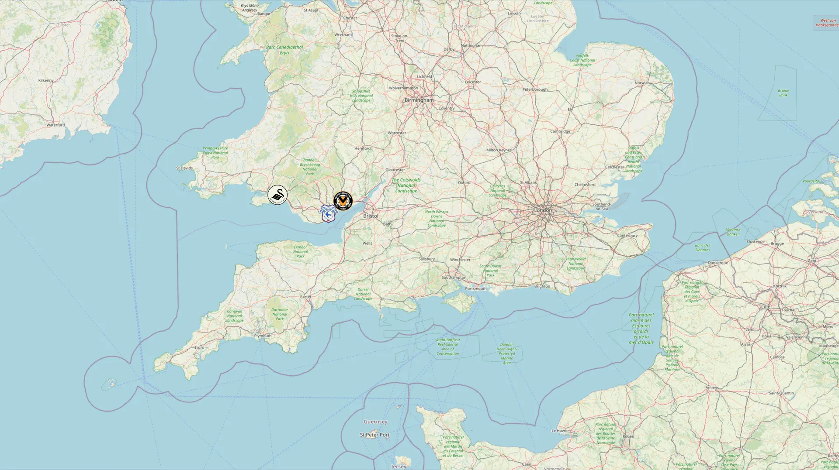Select the St Peter Port label
The width and height of the screenshot is (839, 470).
[374, 435]
